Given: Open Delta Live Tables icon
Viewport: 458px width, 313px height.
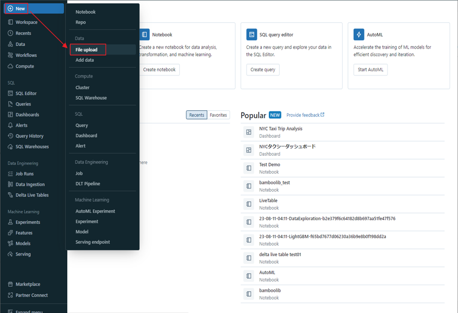Looking at the screenshot, I should point(10,195).
